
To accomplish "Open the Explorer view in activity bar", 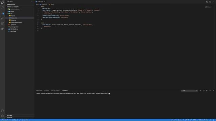I will point(2,2).
